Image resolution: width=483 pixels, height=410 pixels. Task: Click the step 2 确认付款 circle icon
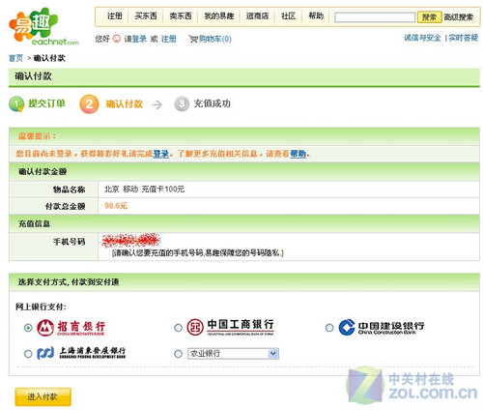coord(89,103)
